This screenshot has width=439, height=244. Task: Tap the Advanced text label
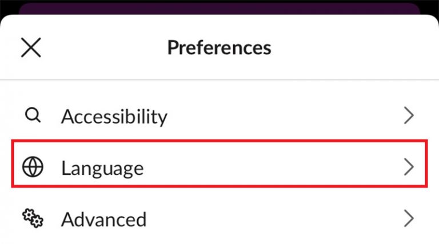pos(103,219)
